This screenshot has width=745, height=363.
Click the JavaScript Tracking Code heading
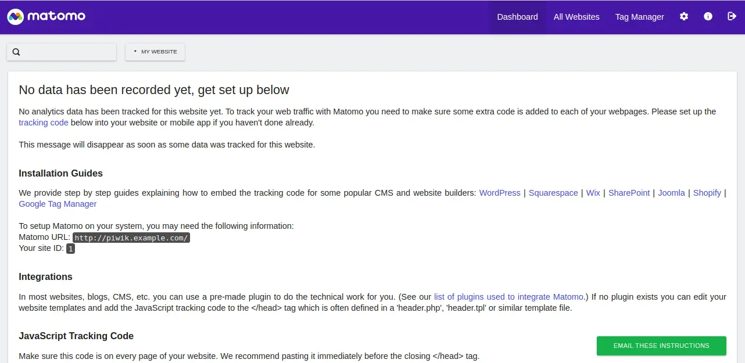coord(76,336)
